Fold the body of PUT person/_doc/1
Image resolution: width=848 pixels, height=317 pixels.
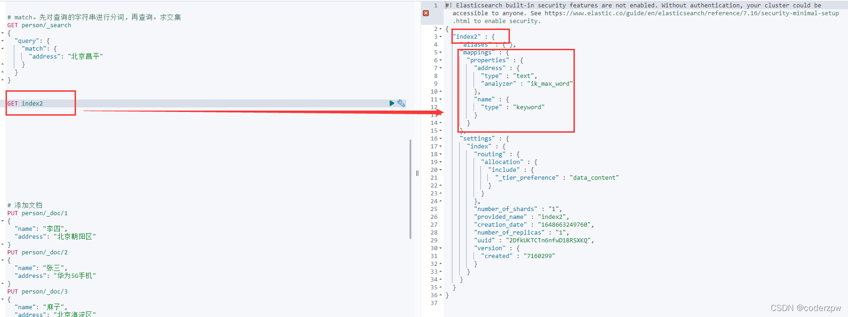pyautogui.click(x=2, y=221)
